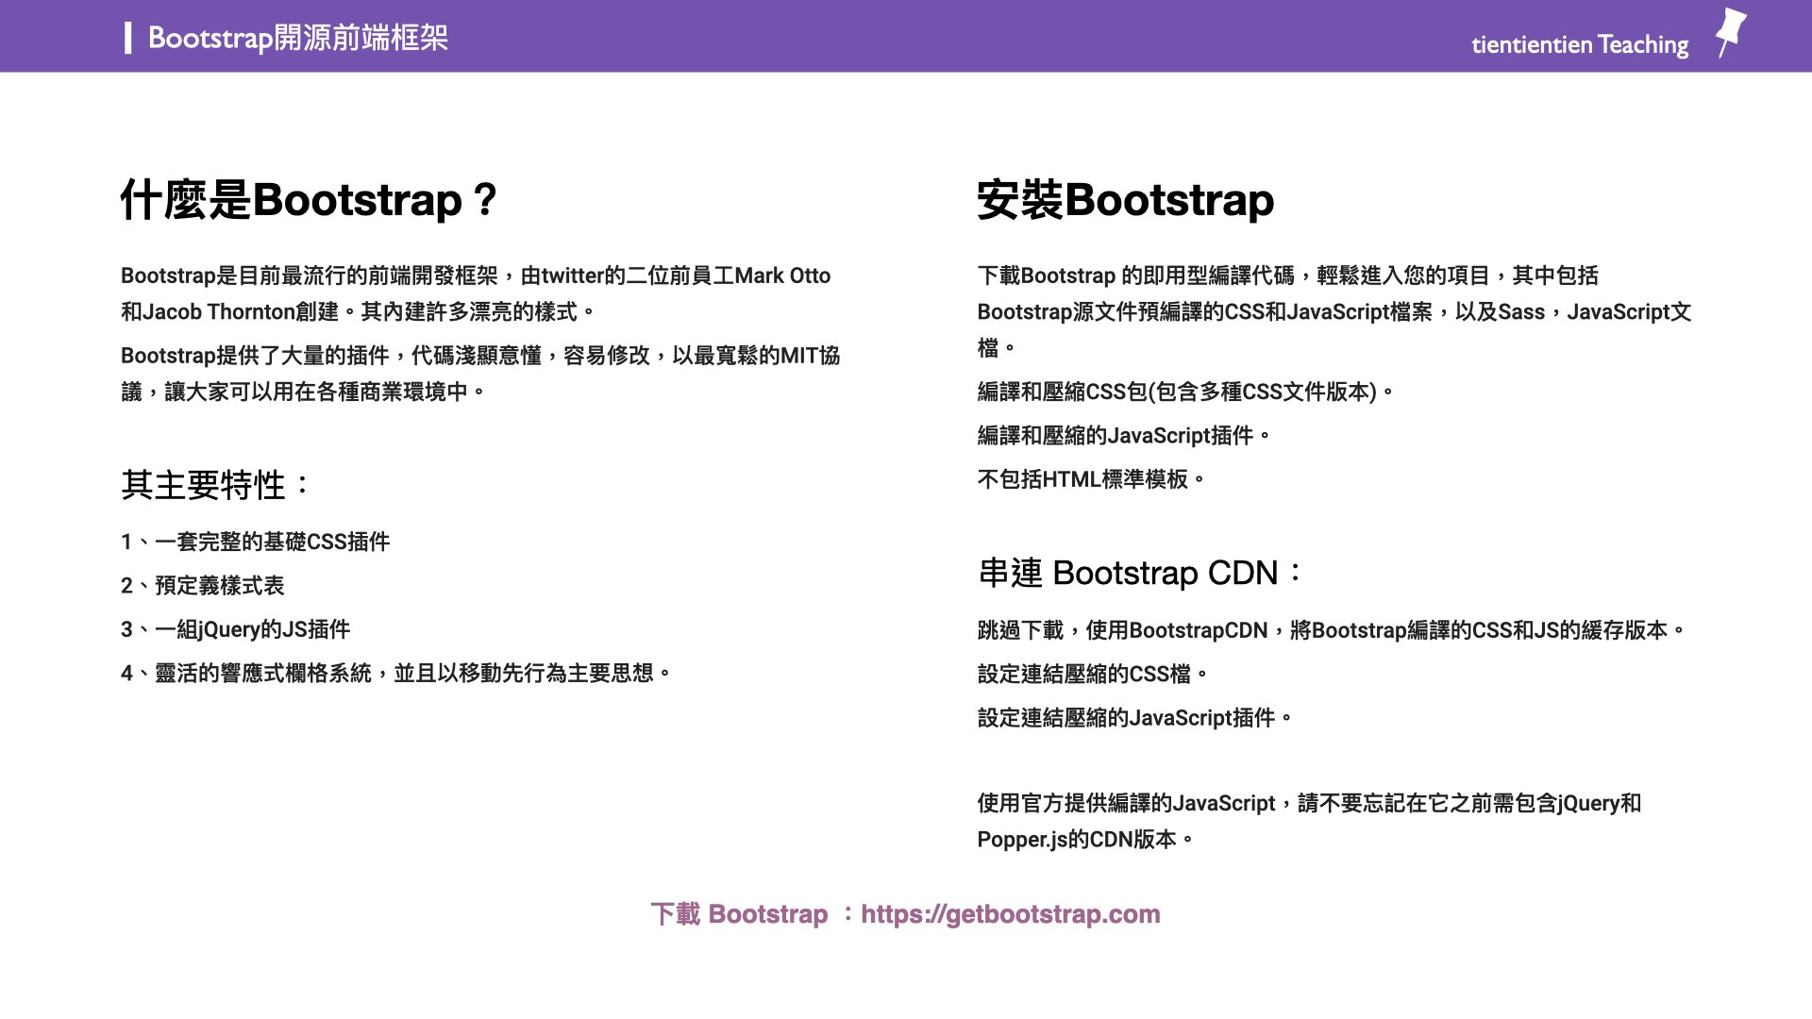Select the tientientien Teaching logo
The height and width of the screenshot is (1019, 1812).
tap(1579, 44)
